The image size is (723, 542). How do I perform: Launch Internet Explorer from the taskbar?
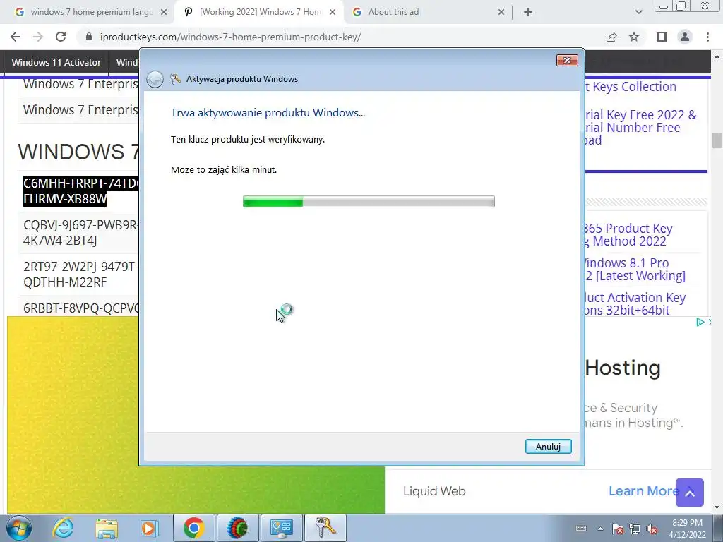coord(63,528)
